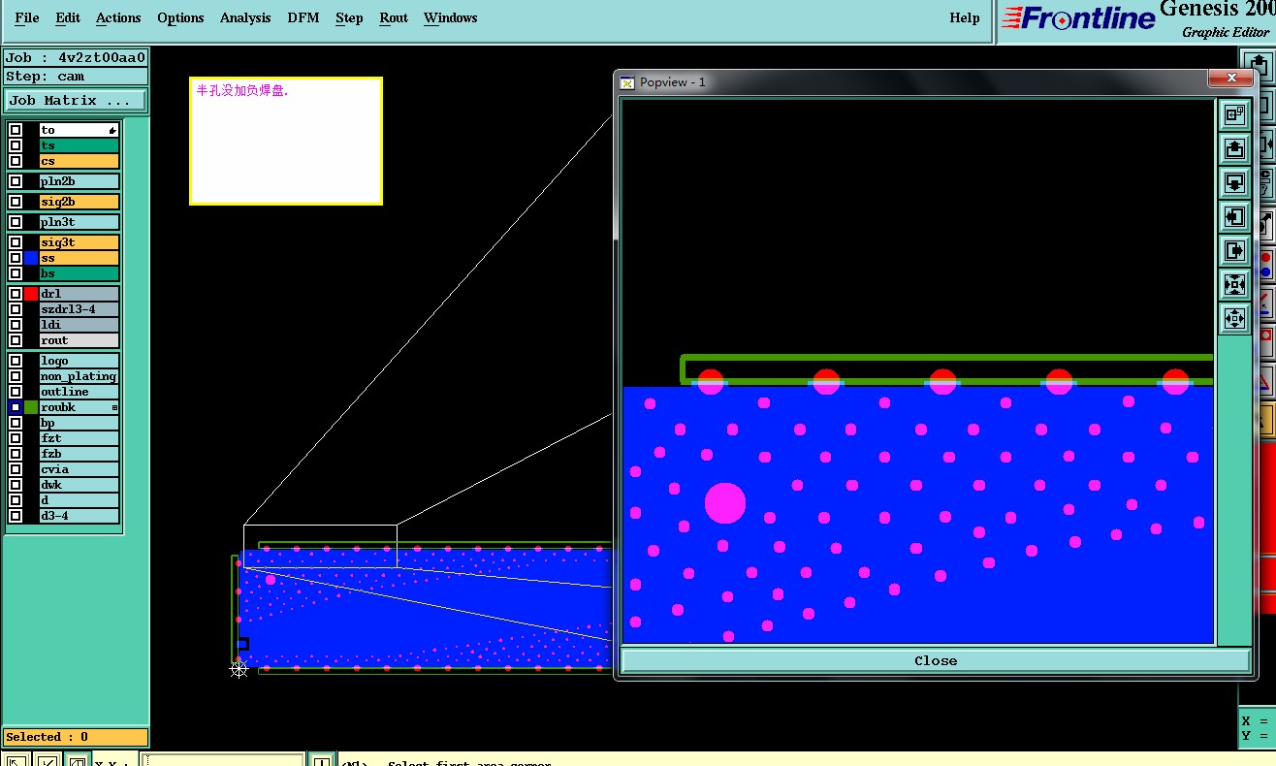
Task: Select the 'fzt' layer name
Action: pos(79,438)
